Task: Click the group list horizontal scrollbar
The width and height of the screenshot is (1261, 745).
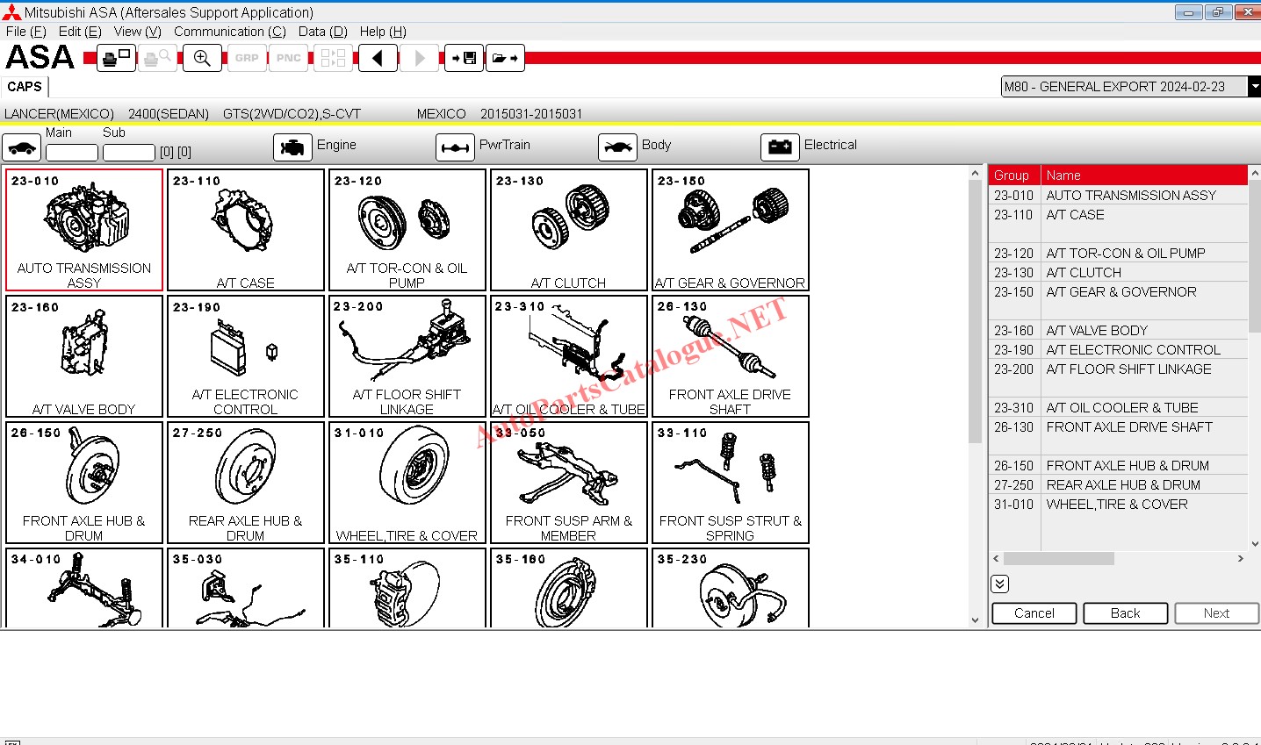Action: click(x=1118, y=559)
